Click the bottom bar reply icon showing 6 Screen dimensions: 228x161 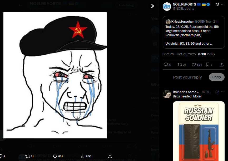click(x=1, y=156)
